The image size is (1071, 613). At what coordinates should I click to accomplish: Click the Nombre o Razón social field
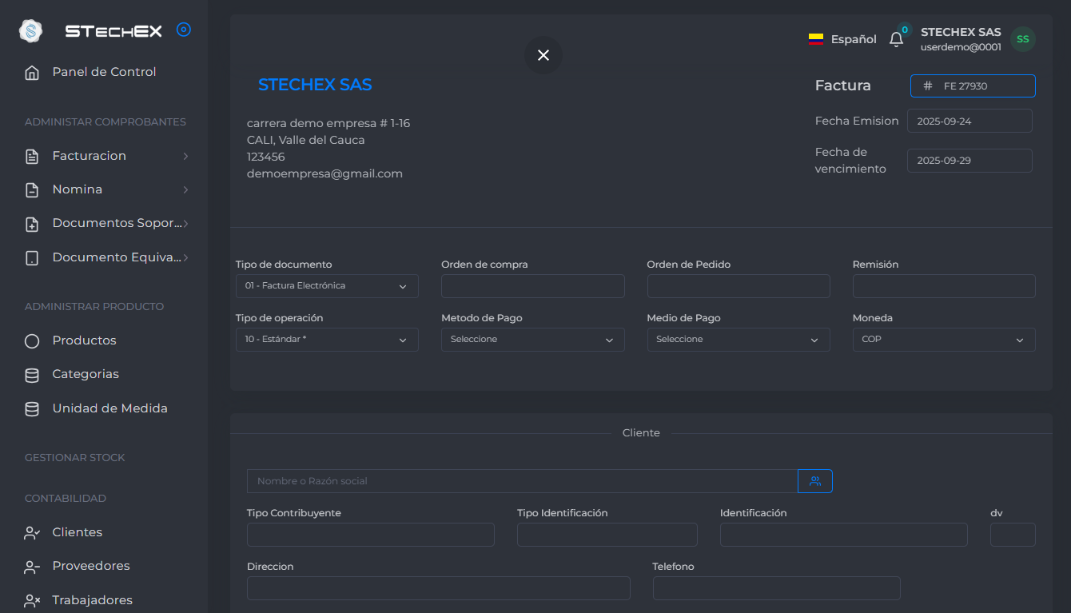tap(522, 481)
